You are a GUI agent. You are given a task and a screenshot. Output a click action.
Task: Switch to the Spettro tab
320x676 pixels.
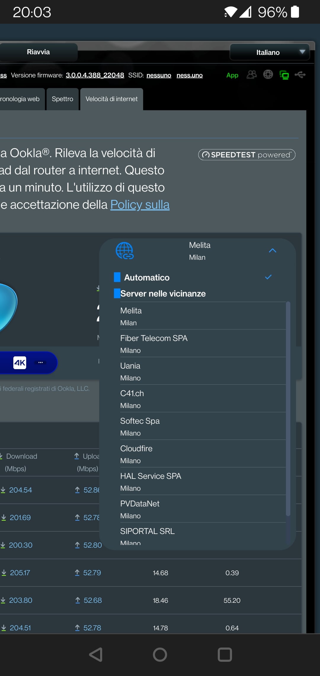63,99
